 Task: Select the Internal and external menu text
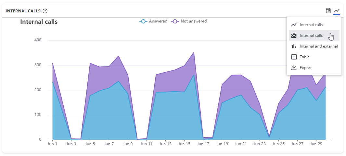pos(318,46)
